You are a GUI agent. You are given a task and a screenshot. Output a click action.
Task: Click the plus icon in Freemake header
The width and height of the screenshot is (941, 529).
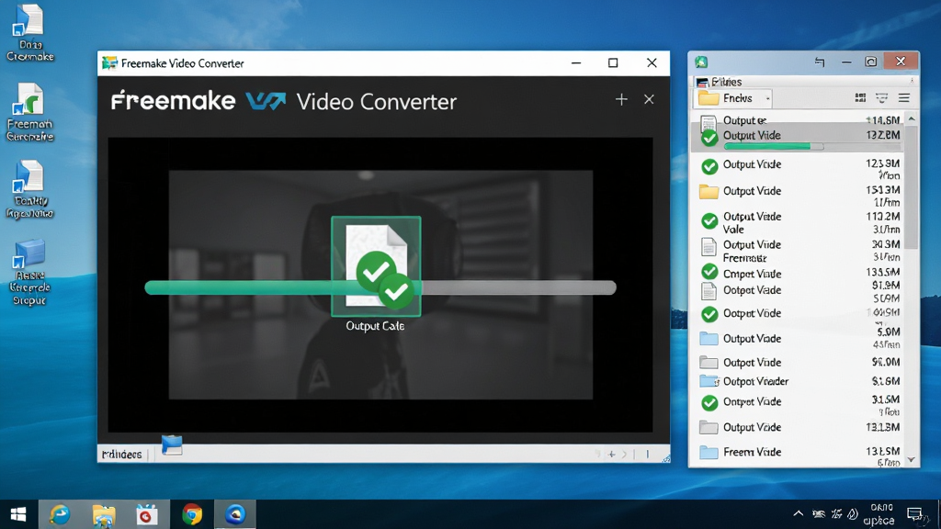[x=621, y=99]
